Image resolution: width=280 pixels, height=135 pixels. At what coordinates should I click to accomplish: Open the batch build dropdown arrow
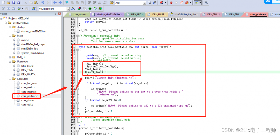pos(23,9)
